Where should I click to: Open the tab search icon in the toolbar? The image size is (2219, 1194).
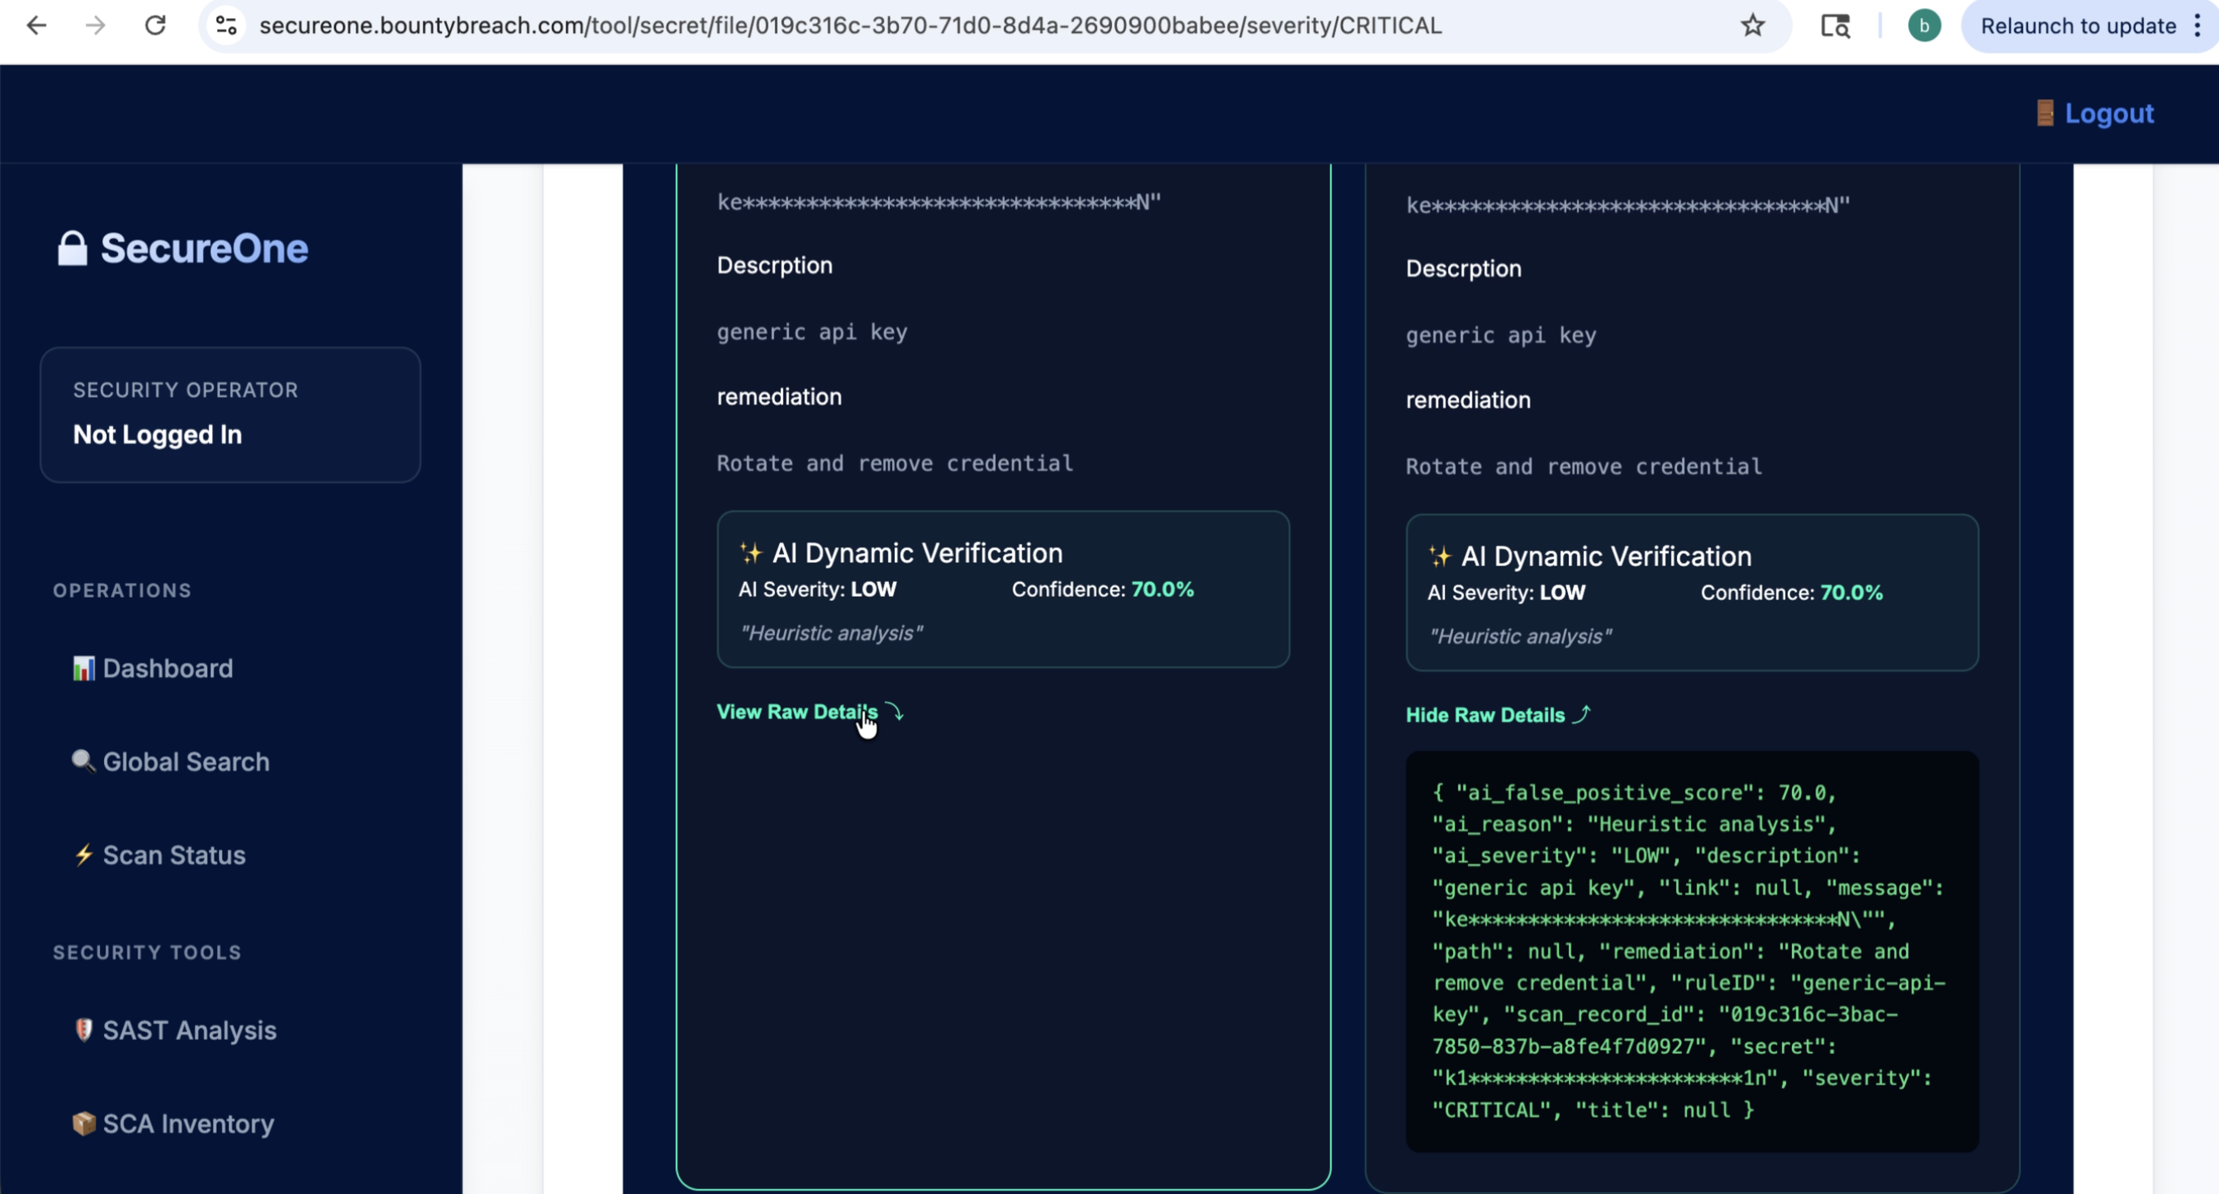click(x=1835, y=26)
